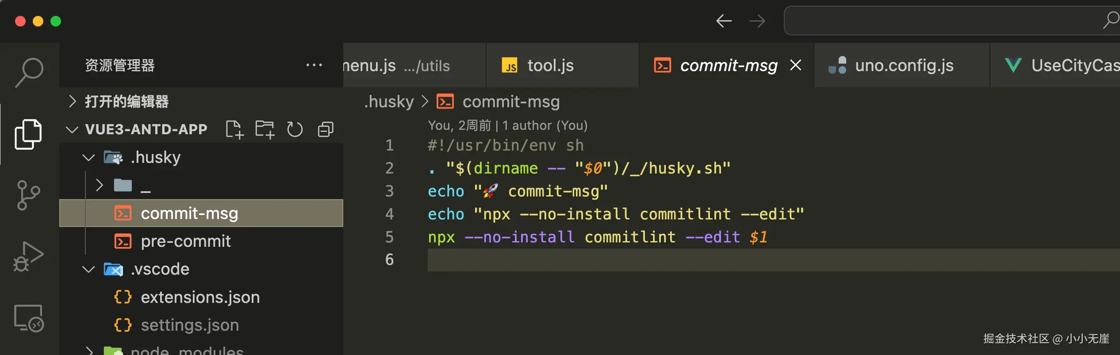Open the Source Control view

point(28,195)
